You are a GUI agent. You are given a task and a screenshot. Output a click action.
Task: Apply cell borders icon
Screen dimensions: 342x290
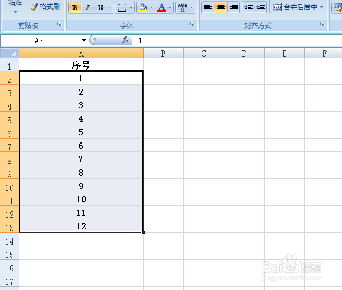pos(122,8)
